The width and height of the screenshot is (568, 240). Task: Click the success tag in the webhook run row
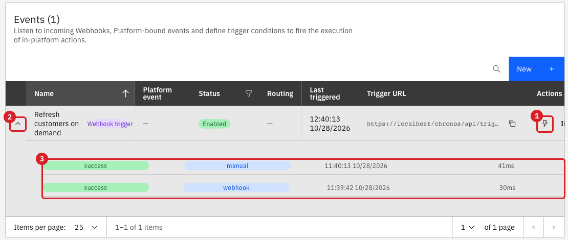[x=96, y=187]
